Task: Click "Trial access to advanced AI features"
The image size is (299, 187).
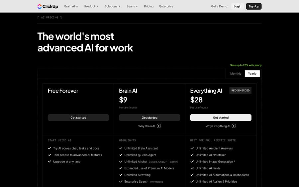Action: coord(78,155)
